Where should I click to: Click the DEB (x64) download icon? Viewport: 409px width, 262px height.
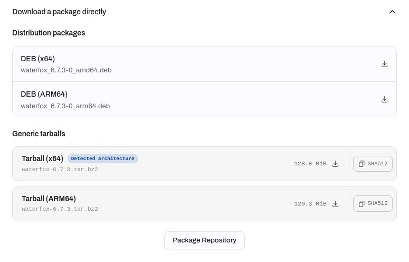[x=384, y=64]
